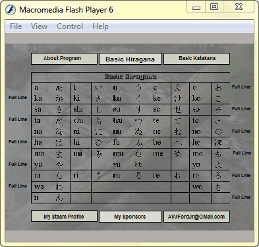
Task: Open My Steam Profile button
Action: 64,216
